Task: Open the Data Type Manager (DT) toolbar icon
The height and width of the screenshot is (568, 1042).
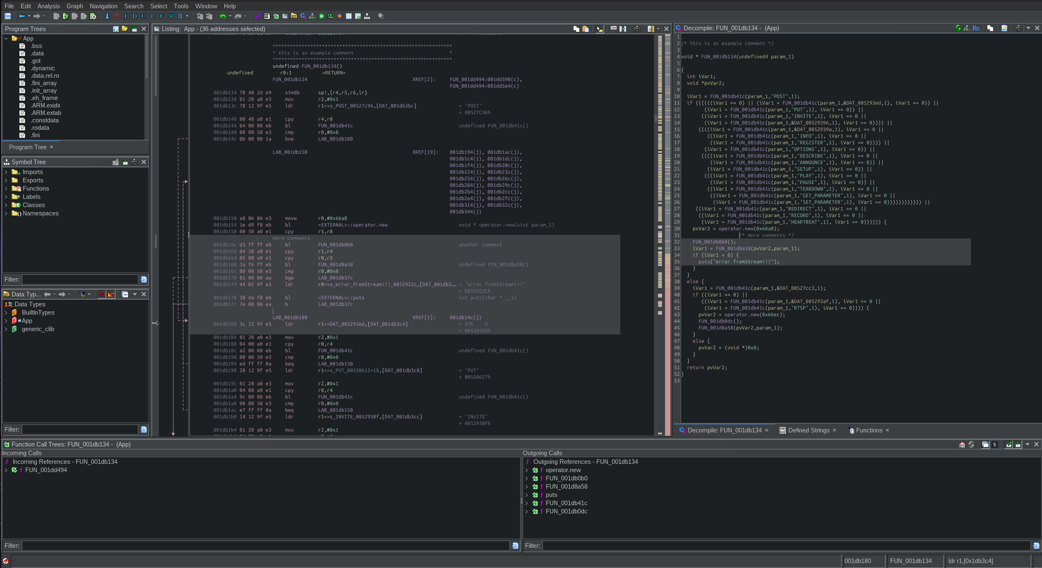Action: pyautogui.click(x=294, y=16)
